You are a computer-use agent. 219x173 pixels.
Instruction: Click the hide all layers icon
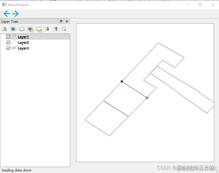[x=22, y=29]
